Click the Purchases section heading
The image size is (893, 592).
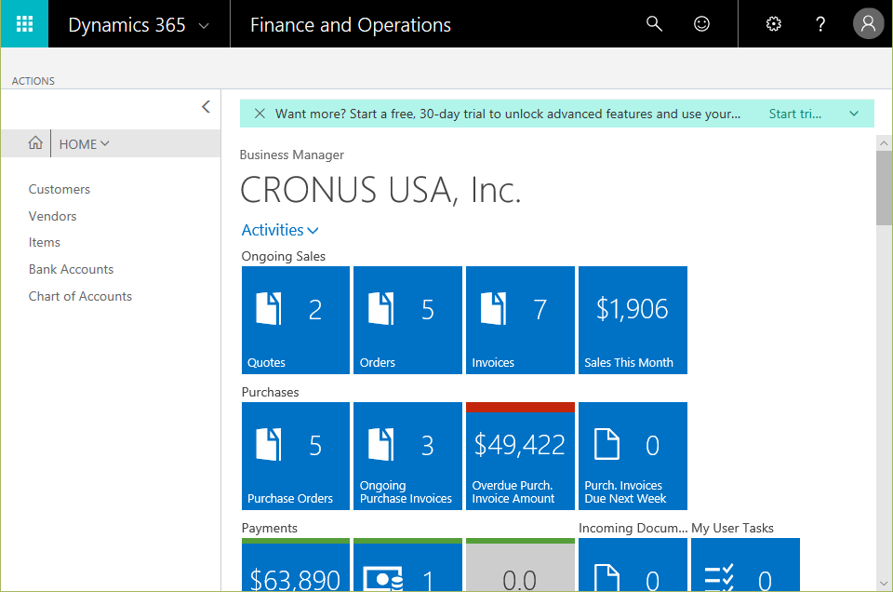[x=270, y=392]
